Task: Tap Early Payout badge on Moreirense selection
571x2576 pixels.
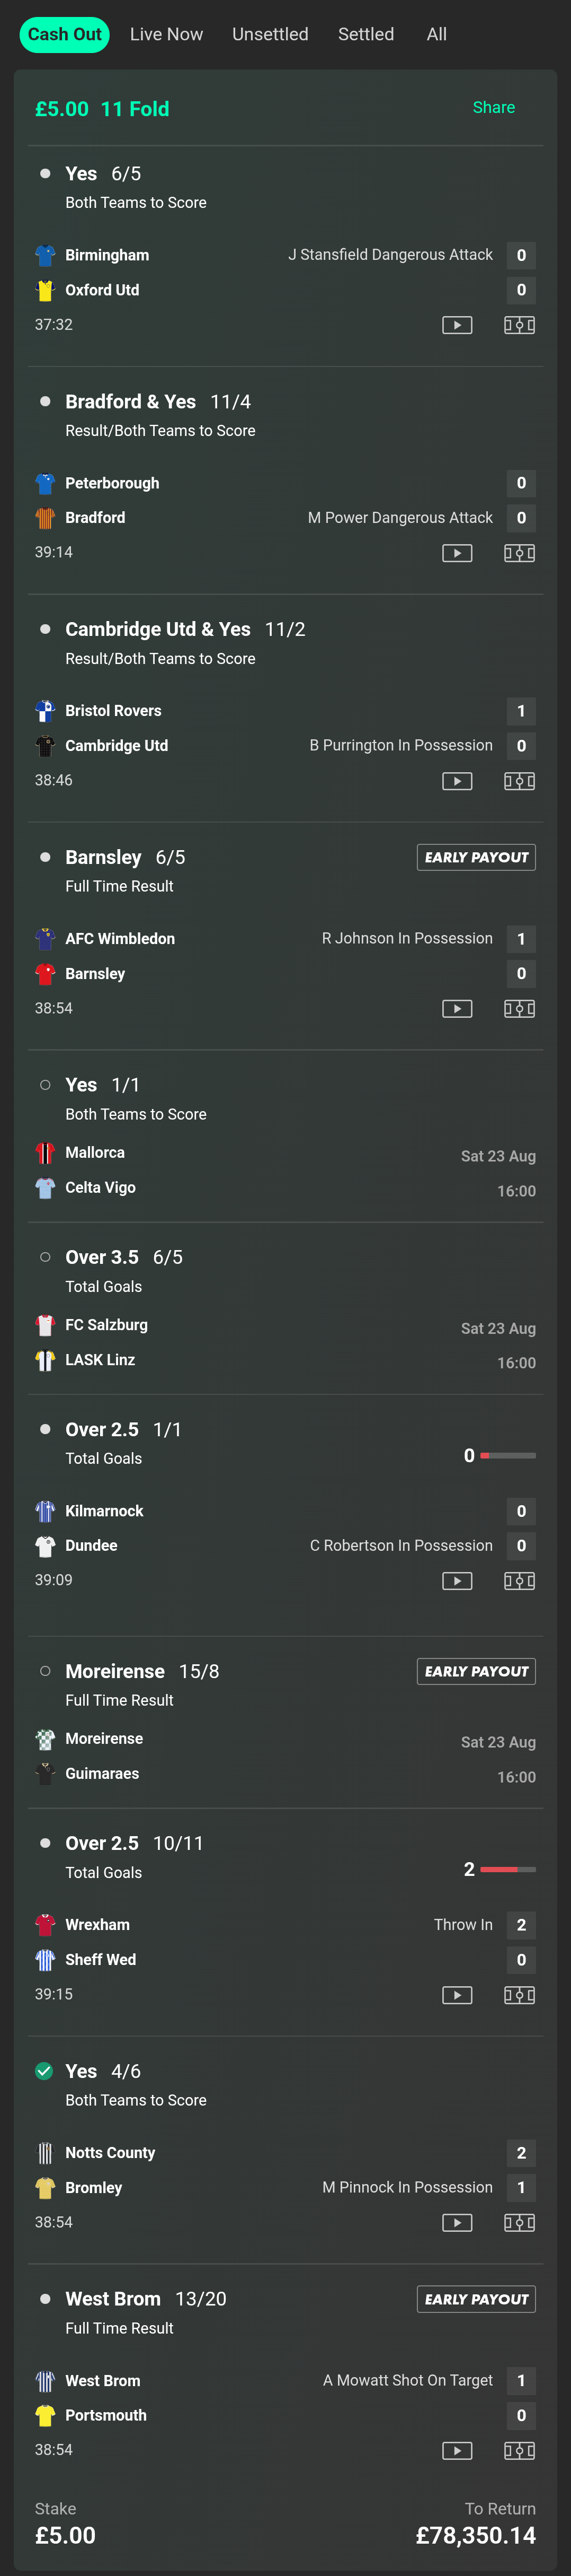Action: [x=476, y=1671]
